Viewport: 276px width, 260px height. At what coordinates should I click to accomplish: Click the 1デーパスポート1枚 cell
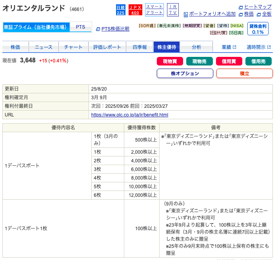64,229
